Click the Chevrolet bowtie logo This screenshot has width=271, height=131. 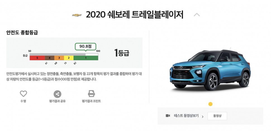pyautogui.click(x=77, y=15)
